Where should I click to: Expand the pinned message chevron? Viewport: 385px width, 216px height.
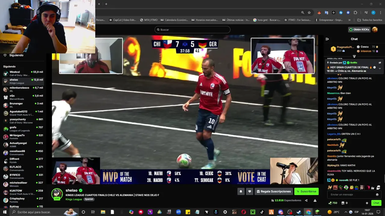380,68
